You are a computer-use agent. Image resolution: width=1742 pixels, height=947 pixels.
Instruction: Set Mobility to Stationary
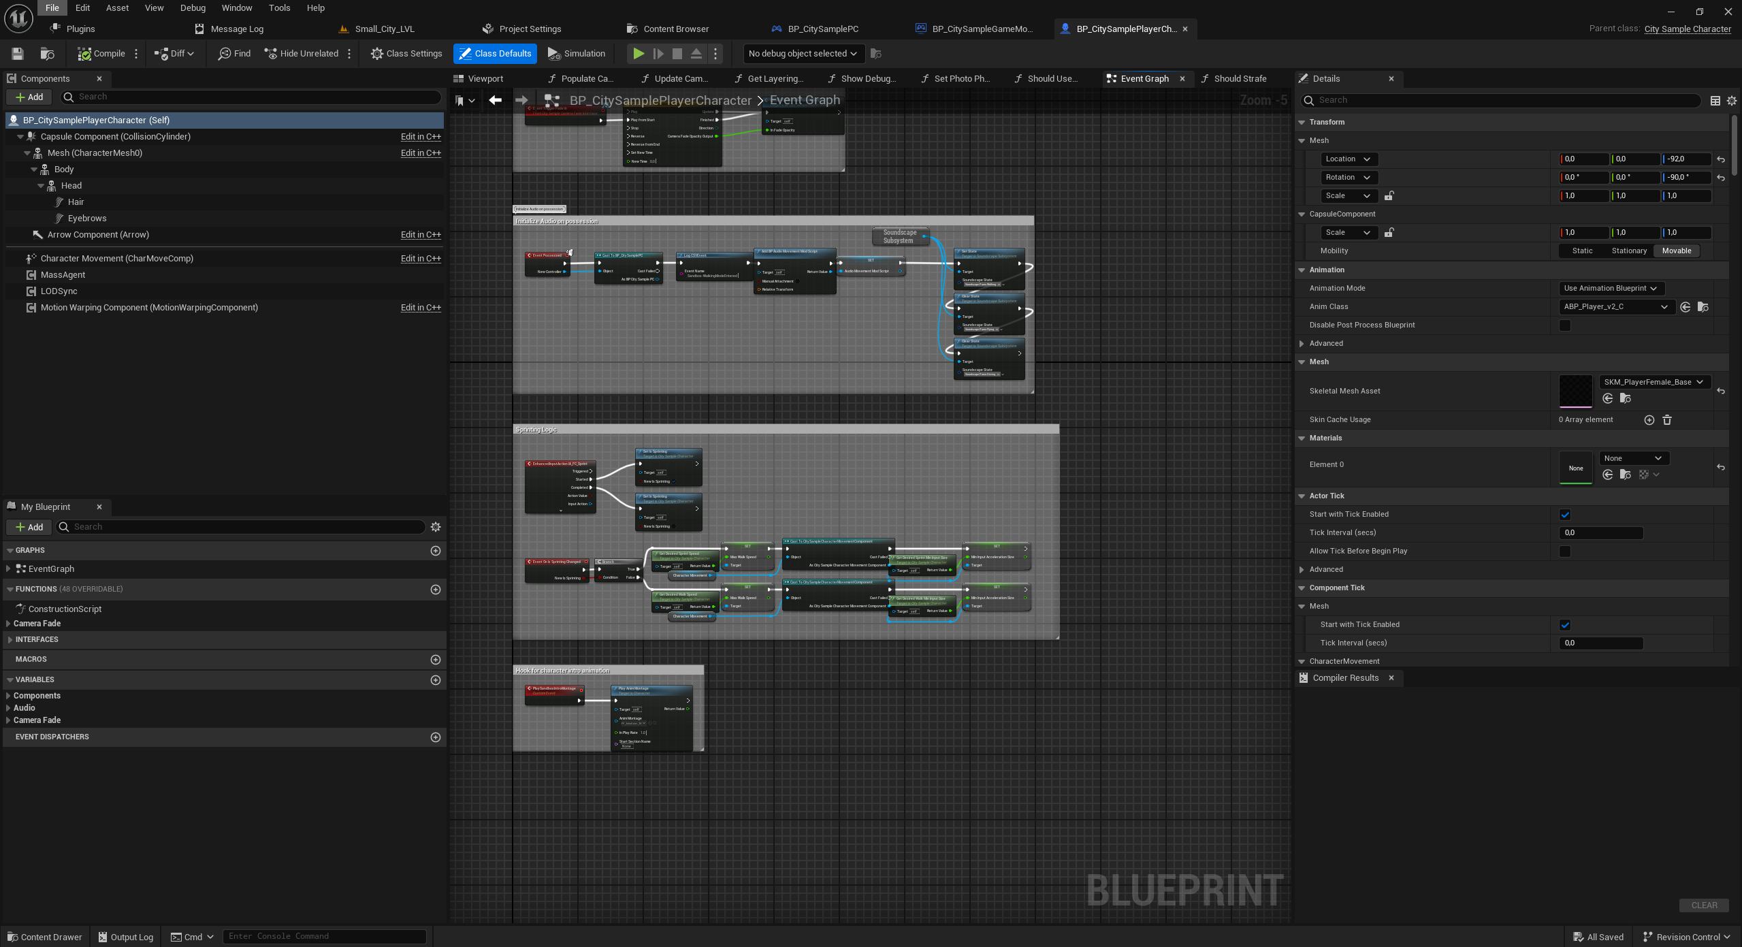(x=1629, y=251)
